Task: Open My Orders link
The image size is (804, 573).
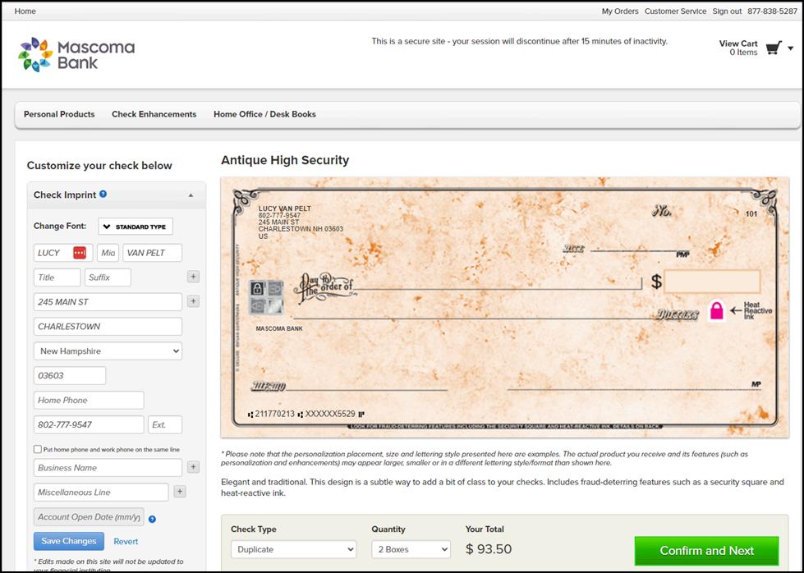Action: [x=620, y=11]
